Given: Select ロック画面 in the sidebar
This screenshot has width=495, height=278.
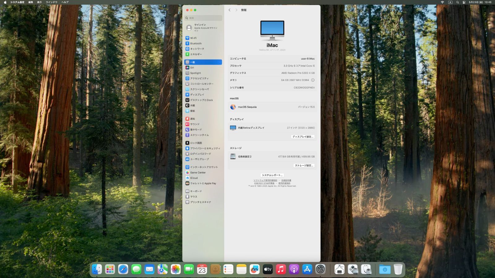Looking at the screenshot, I should click(x=203, y=143).
